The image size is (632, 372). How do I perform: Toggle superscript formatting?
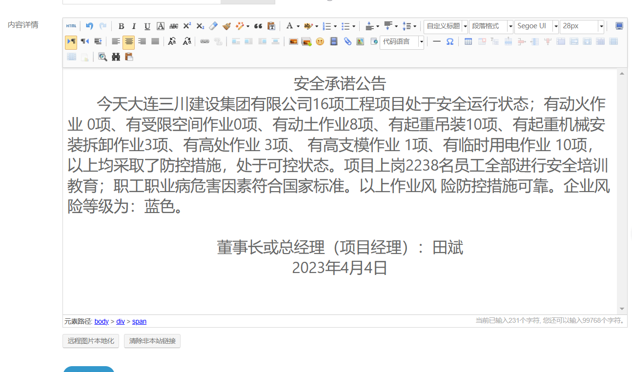pos(187,26)
